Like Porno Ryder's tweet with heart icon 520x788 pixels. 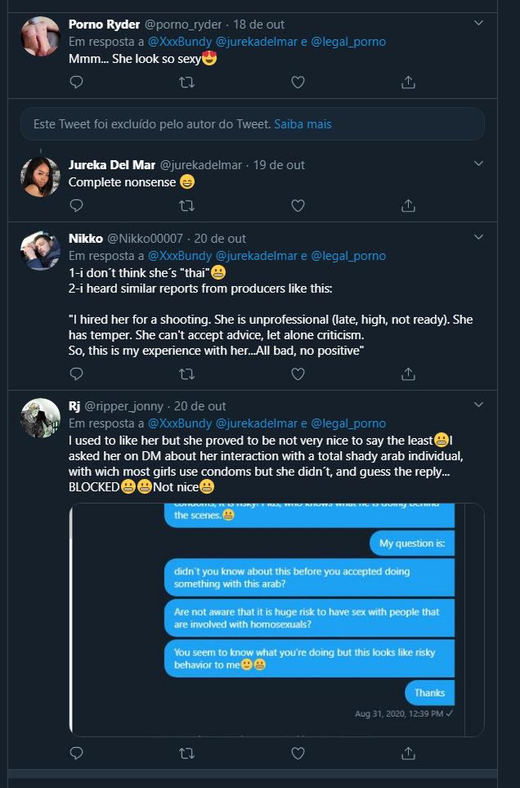click(298, 82)
